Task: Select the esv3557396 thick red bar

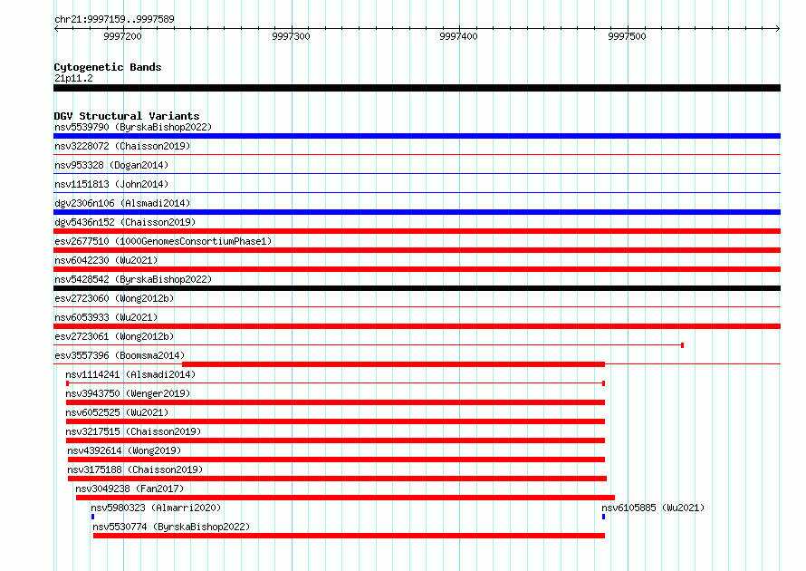Action: point(393,364)
